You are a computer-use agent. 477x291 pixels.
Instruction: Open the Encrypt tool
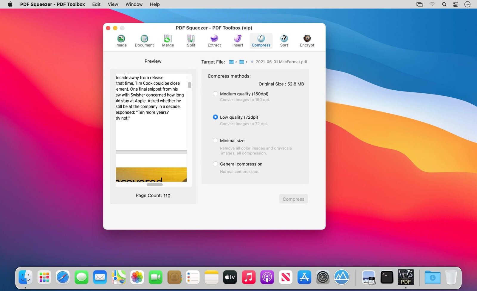tap(307, 41)
